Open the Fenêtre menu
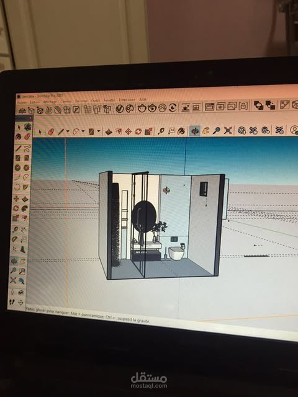The width and height of the screenshot is (298, 397). 109,100
